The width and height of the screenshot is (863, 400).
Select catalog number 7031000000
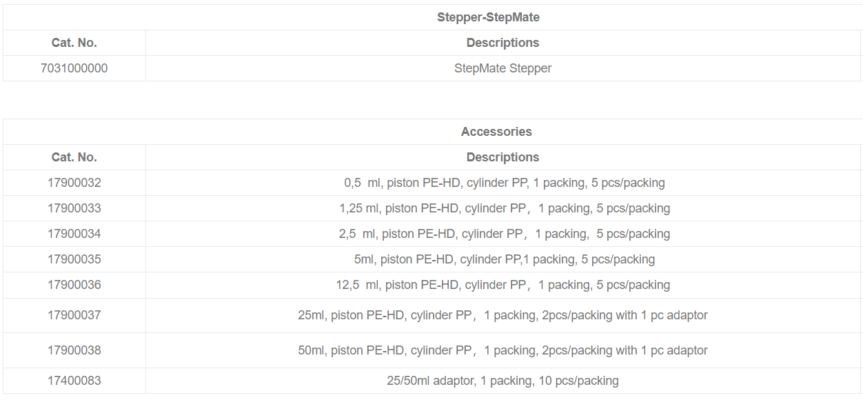74,68
